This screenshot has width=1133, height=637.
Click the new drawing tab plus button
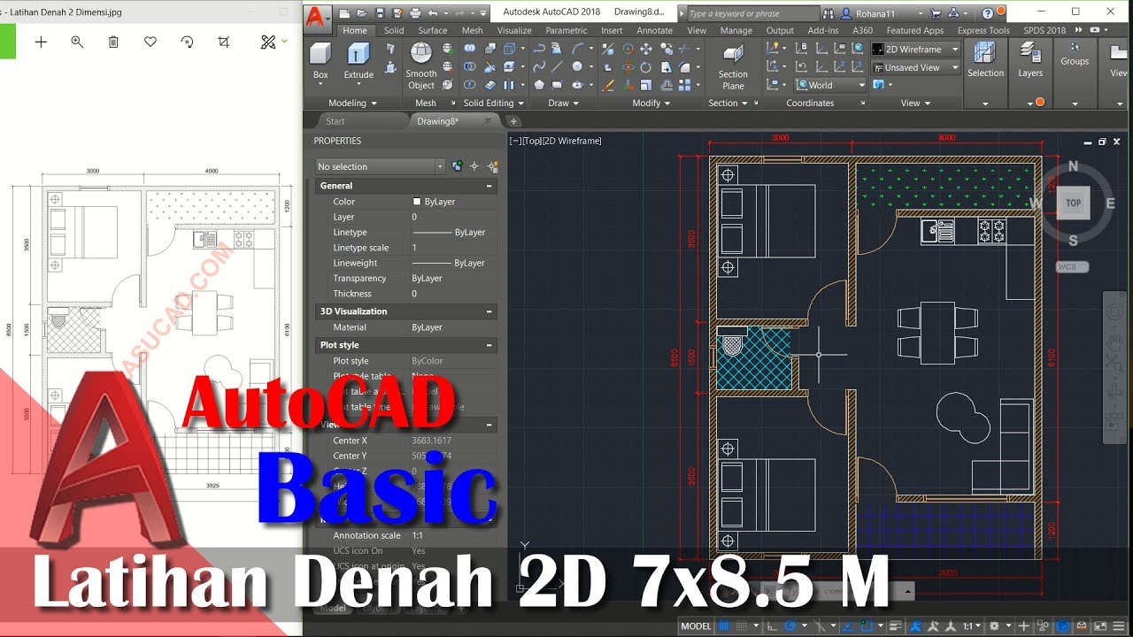(513, 121)
